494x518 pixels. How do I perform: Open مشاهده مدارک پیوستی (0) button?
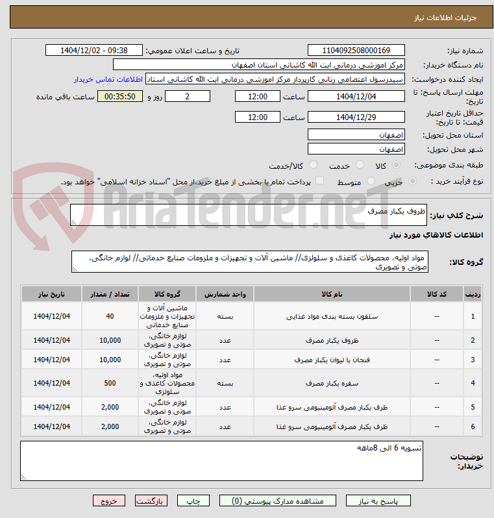coord(278,501)
